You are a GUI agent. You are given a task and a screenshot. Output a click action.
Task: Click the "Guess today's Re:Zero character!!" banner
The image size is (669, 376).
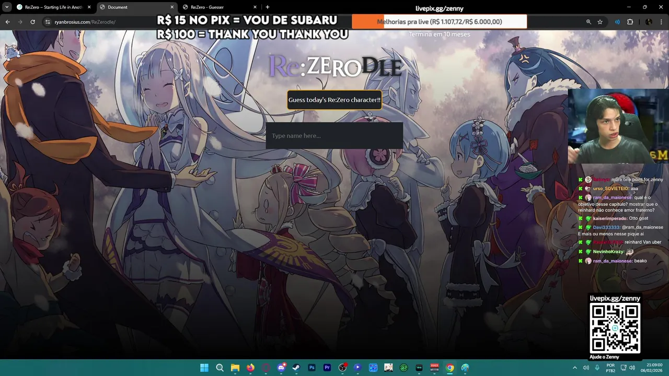pos(334,100)
